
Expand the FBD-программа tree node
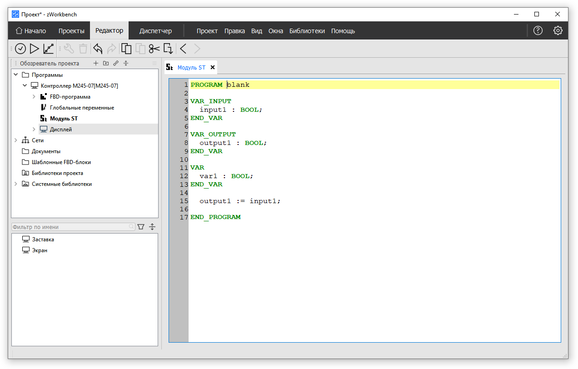[34, 97]
